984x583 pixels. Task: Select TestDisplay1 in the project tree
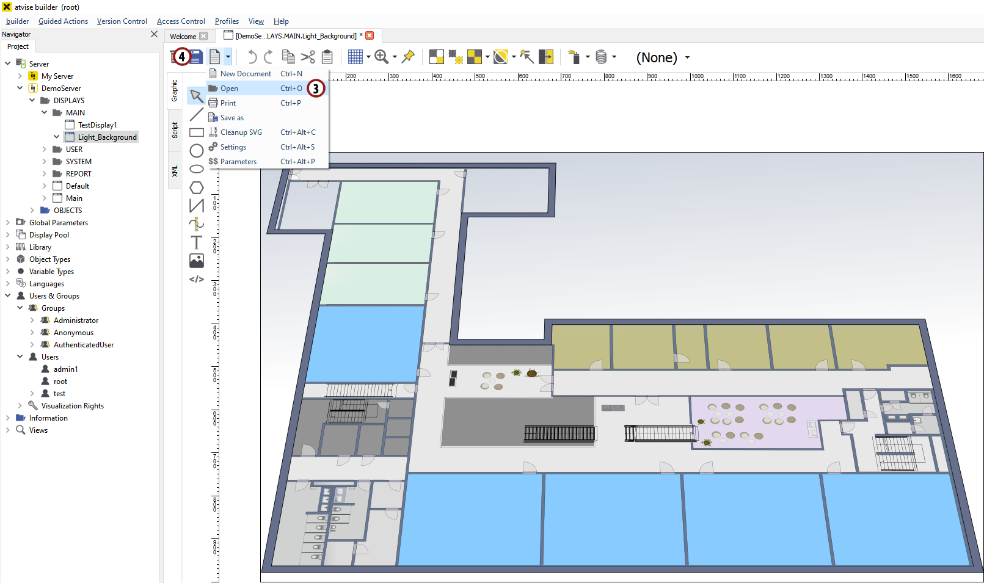[x=97, y=125]
